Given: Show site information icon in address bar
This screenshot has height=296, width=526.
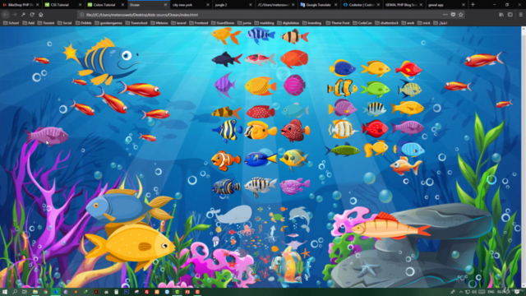Looking at the screenshot, I should (81, 15).
